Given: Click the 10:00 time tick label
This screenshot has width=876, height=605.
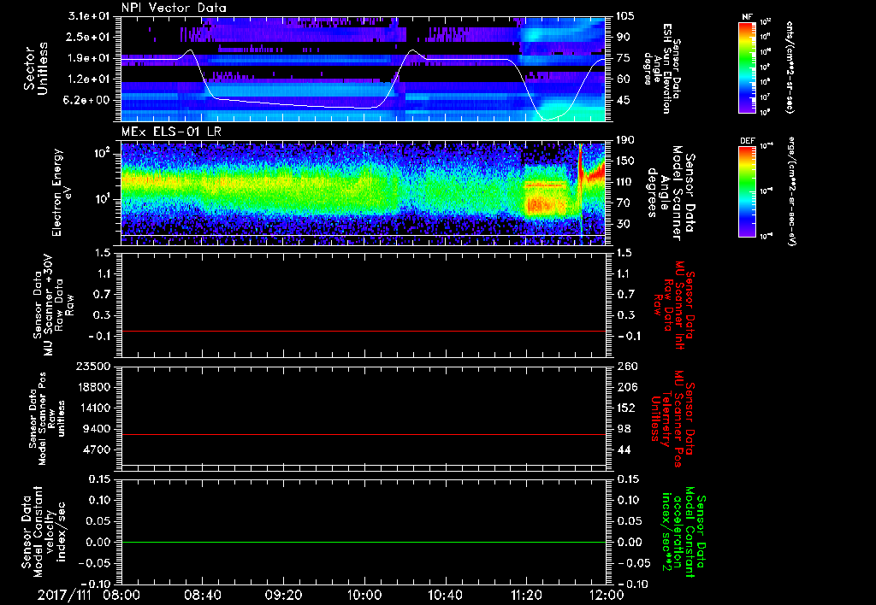Looking at the screenshot, I should [x=364, y=593].
